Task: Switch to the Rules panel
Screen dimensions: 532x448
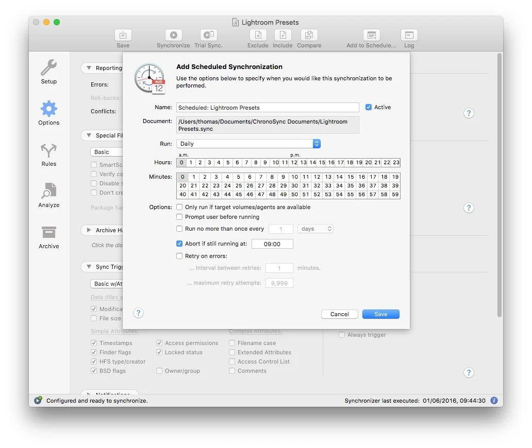Action: [x=49, y=154]
